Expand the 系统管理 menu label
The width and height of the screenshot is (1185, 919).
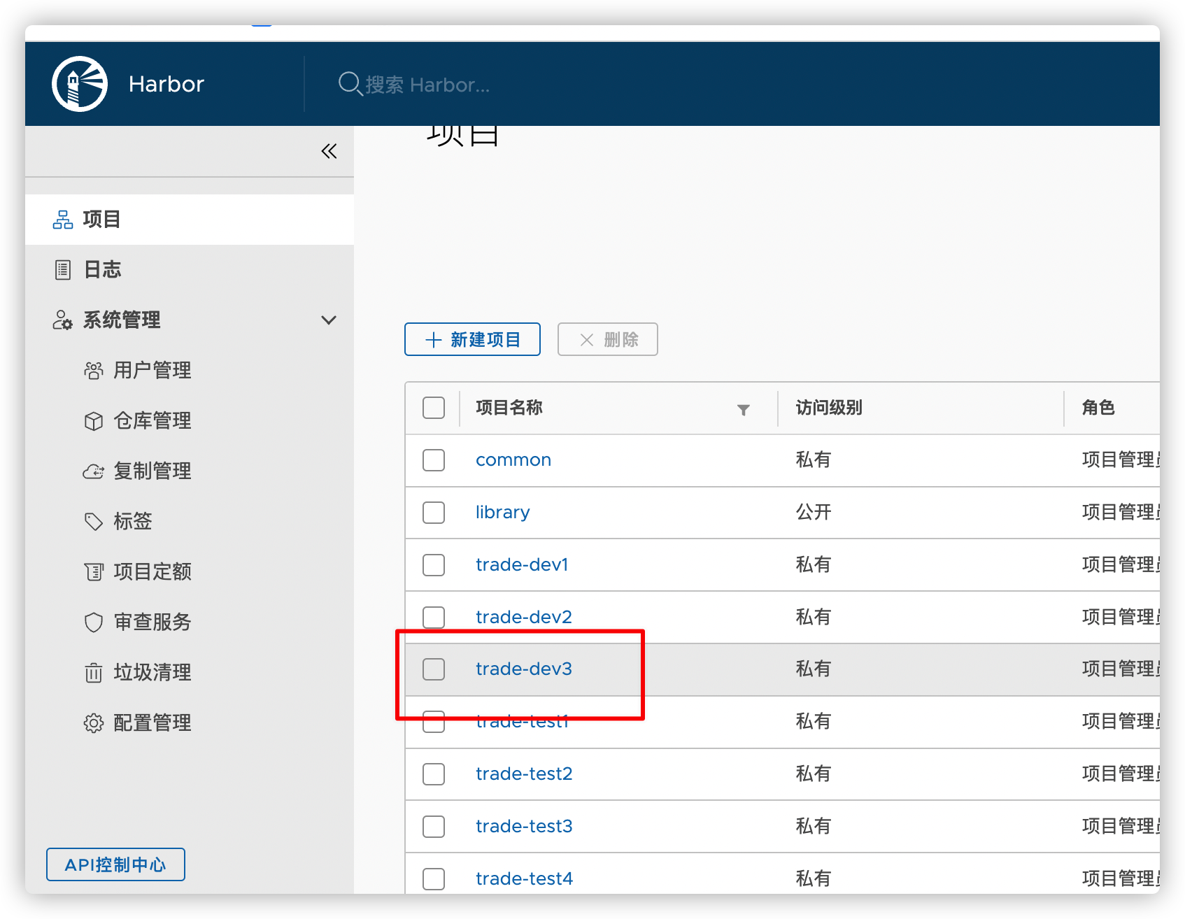(x=122, y=320)
